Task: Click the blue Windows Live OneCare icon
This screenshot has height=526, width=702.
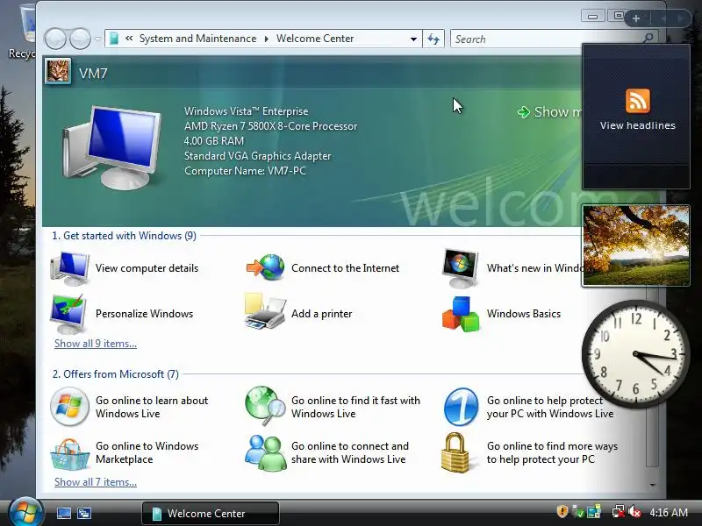Action: coord(462,407)
